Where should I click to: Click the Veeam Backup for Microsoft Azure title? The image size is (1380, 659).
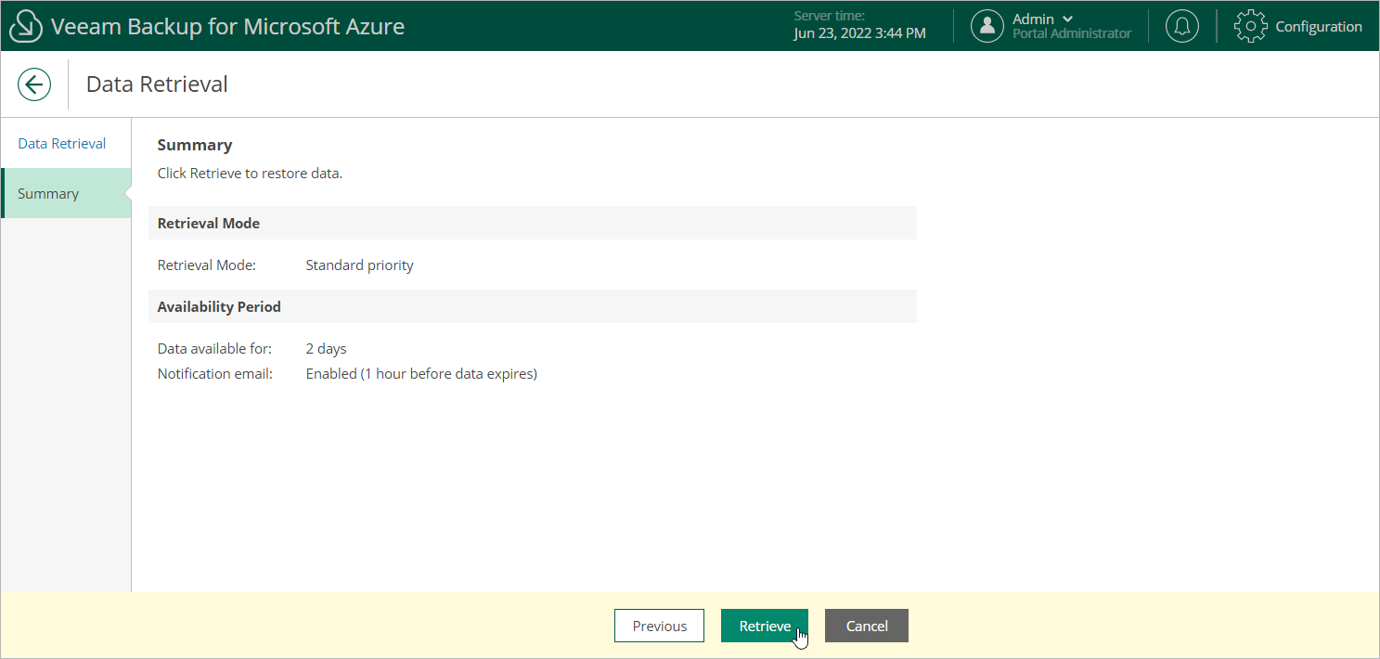227,26
